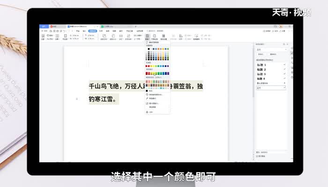Pick the orange theme color swatch
Screen dimensions: 328x187
158,49
